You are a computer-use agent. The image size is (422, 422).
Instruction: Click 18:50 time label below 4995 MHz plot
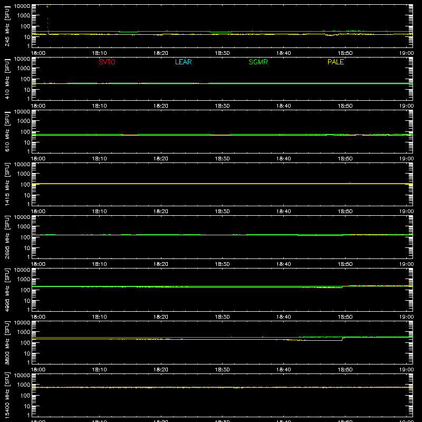point(345,317)
